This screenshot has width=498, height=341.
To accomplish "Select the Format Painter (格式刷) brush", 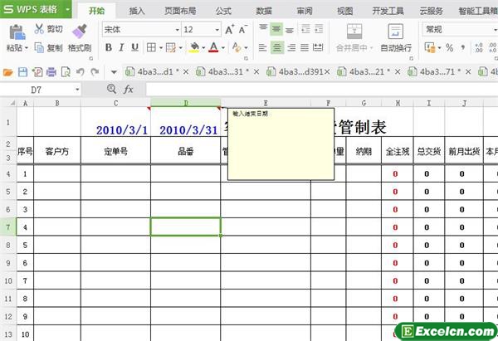I will (x=80, y=32).
